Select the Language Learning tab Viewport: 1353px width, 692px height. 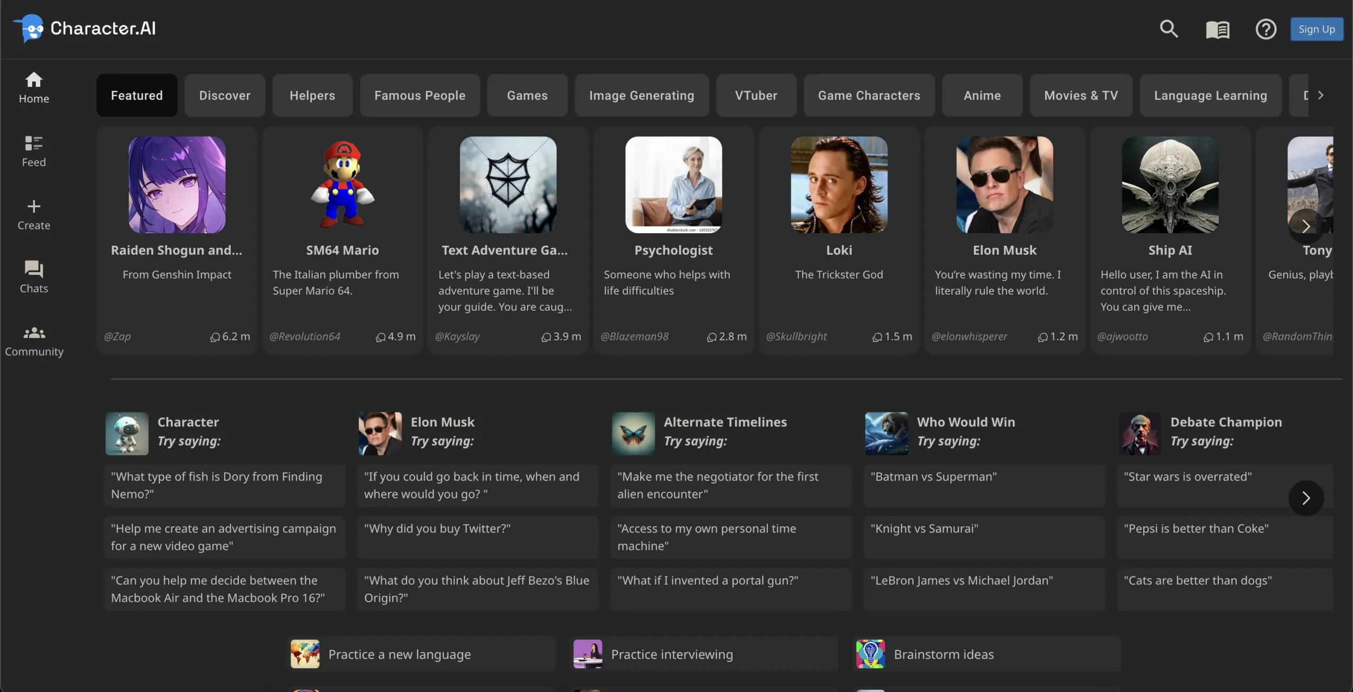click(x=1210, y=95)
